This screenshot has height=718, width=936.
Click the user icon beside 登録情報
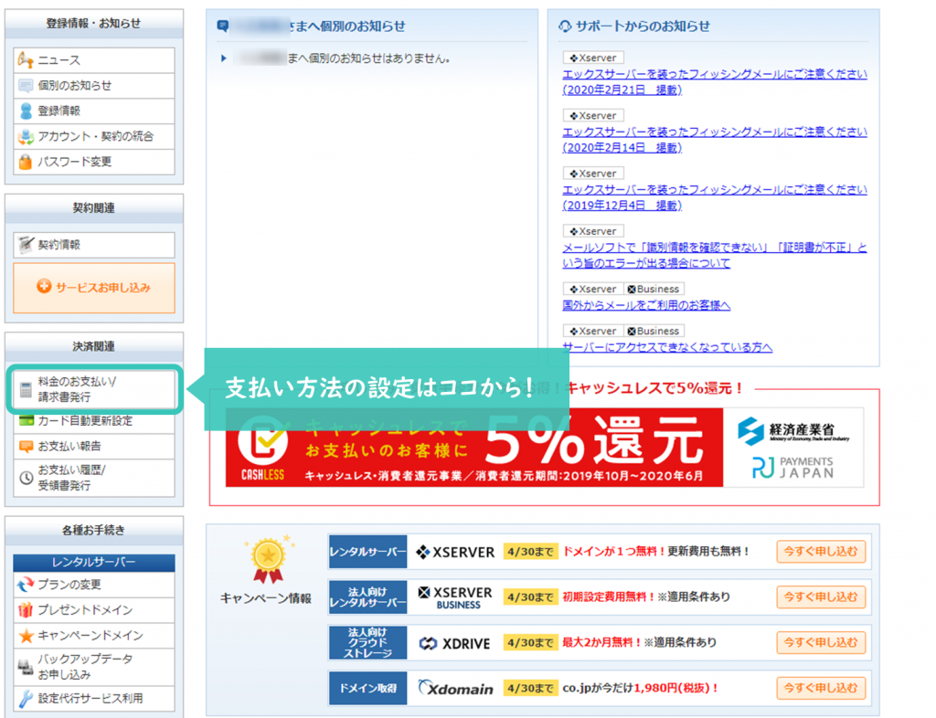[x=26, y=111]
